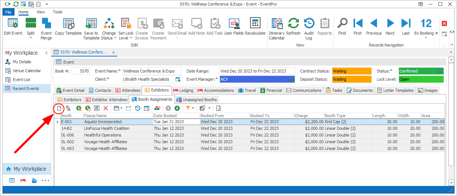This screenshot has width=457, height=196.
Task: Click Find in Records Navigation
Action: [342, 26]
